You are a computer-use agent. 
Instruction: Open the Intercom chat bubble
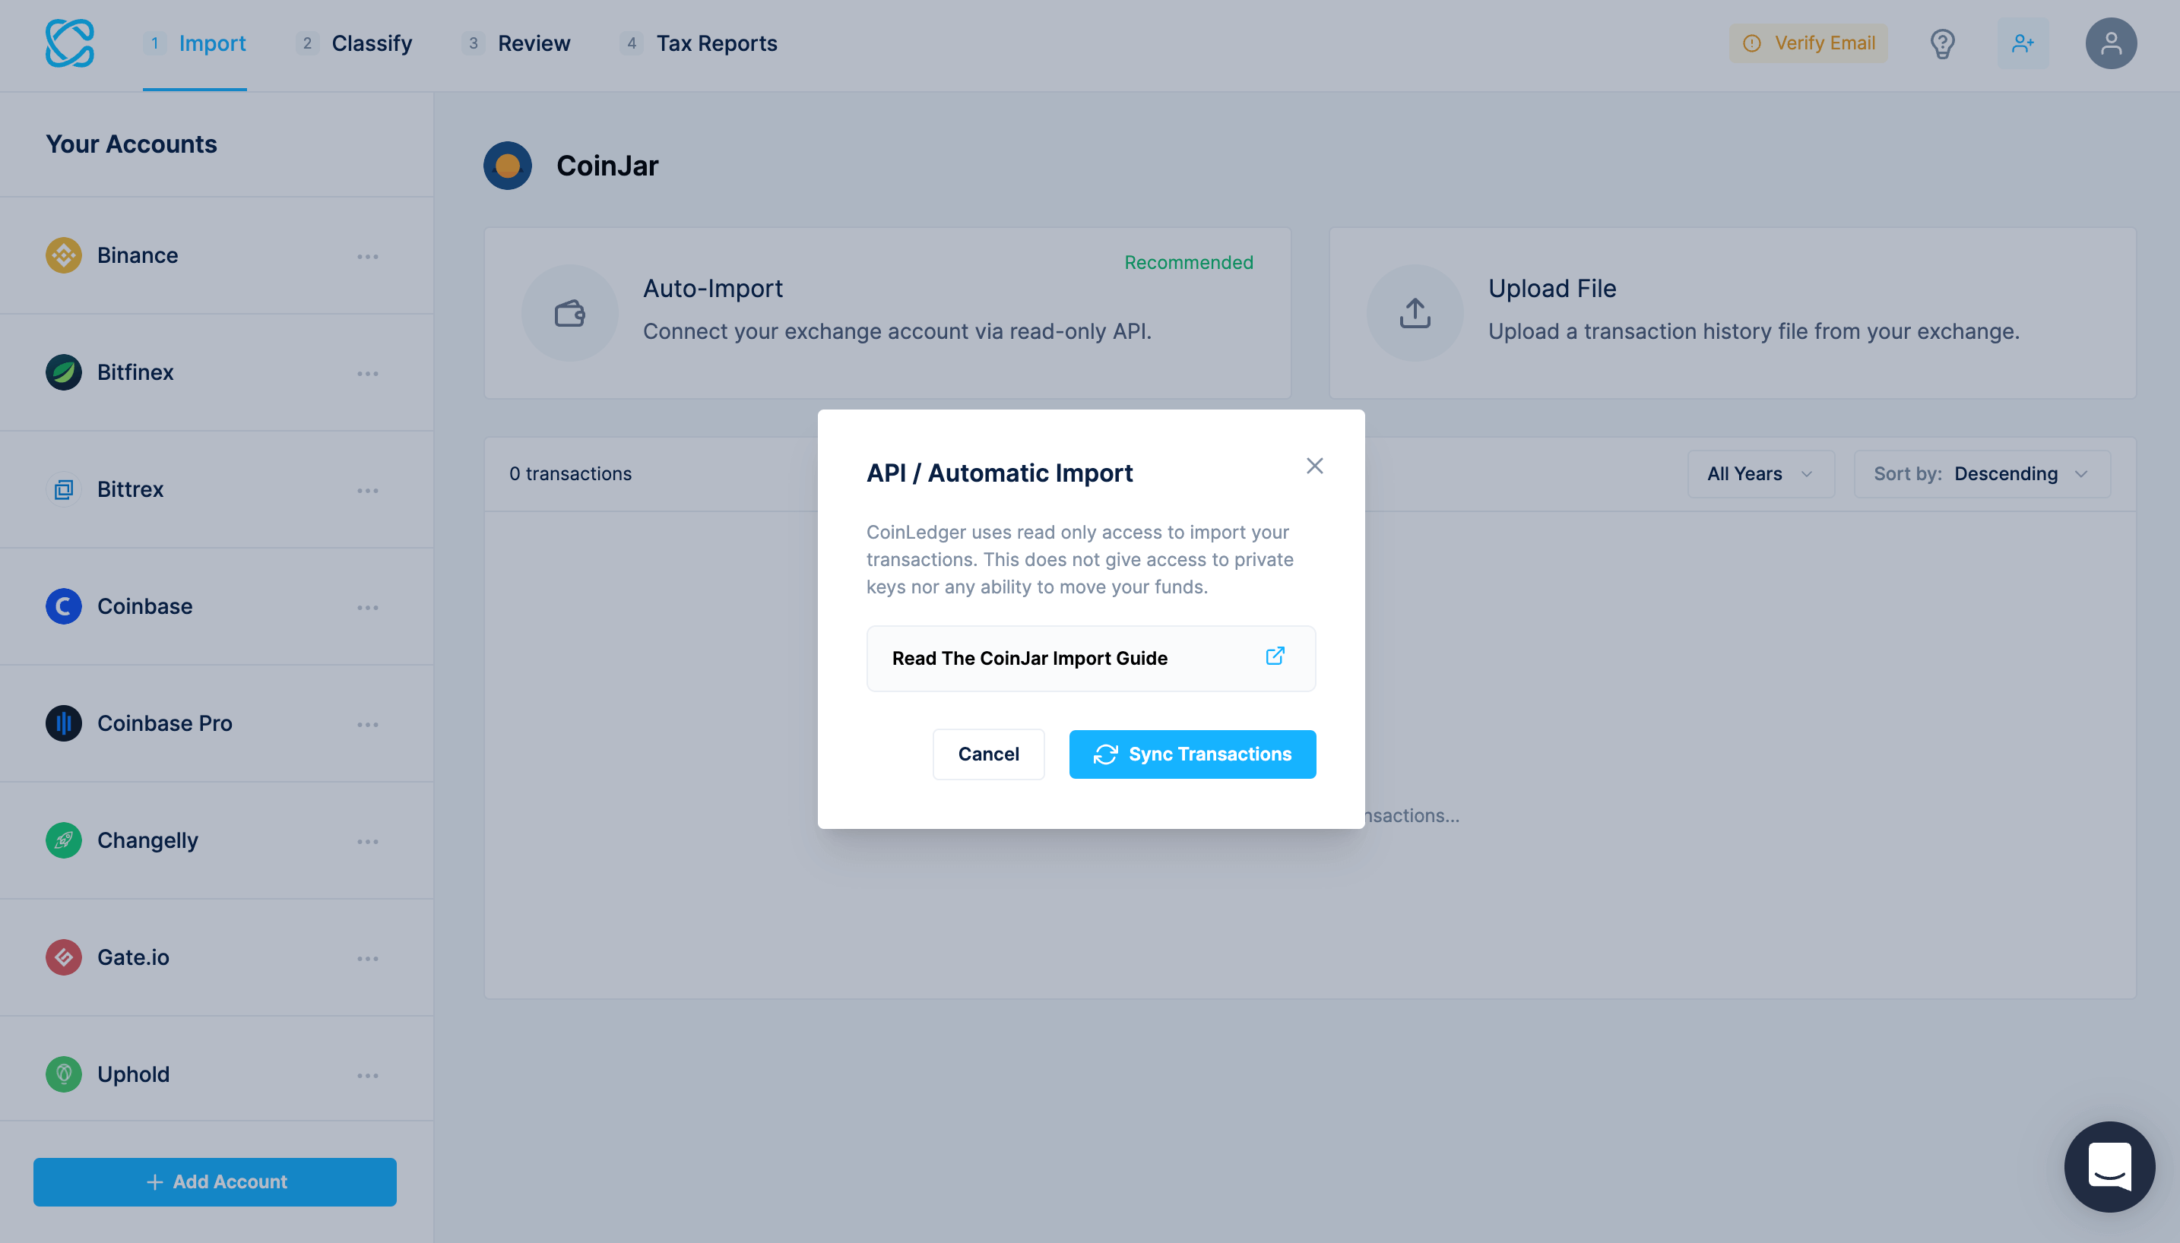point(2109,1166)
